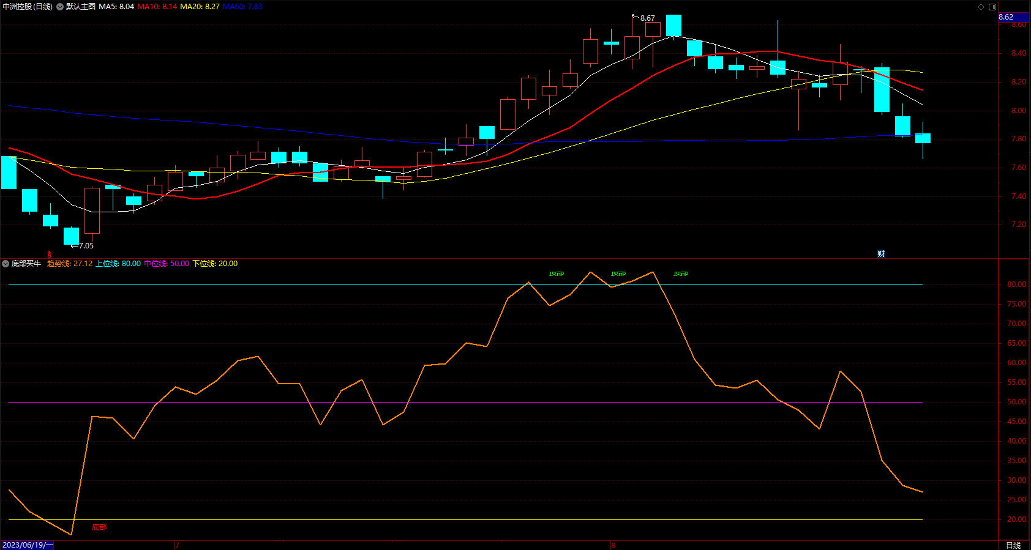Click the 7.60 price axis label
1031x550 pixels.
coord(1019,168)
